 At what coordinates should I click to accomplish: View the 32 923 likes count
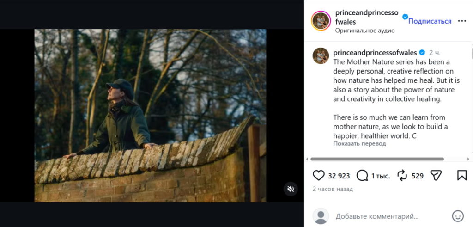(339, 176)
